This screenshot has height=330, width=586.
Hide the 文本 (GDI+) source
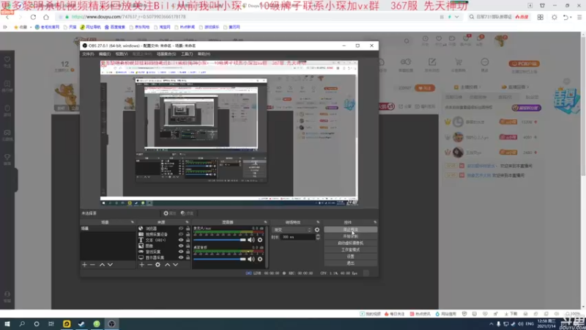click(x=181, y=240)
